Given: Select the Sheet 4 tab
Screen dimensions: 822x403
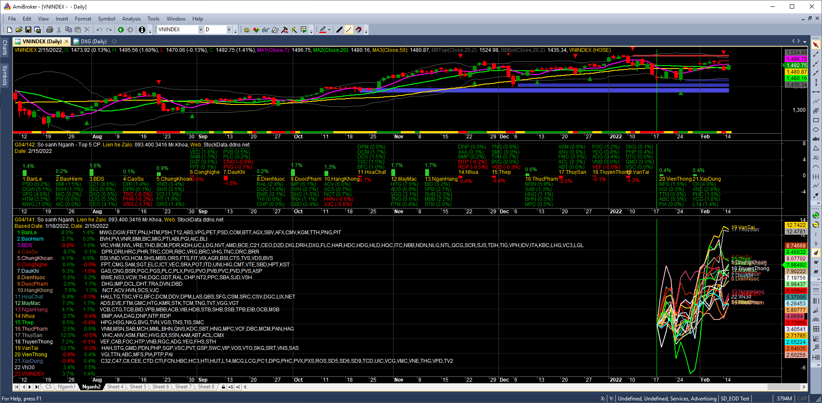Looking at the screenshot, I should click(x=115, y=387).
